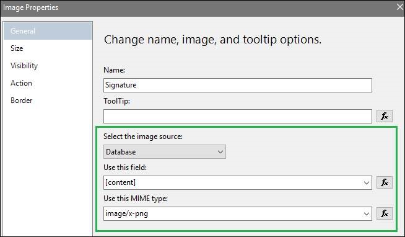The height and width of the screenshot is (237, 405).
Task: Click the 'ToolTip:' label
Action: [117, 101]
